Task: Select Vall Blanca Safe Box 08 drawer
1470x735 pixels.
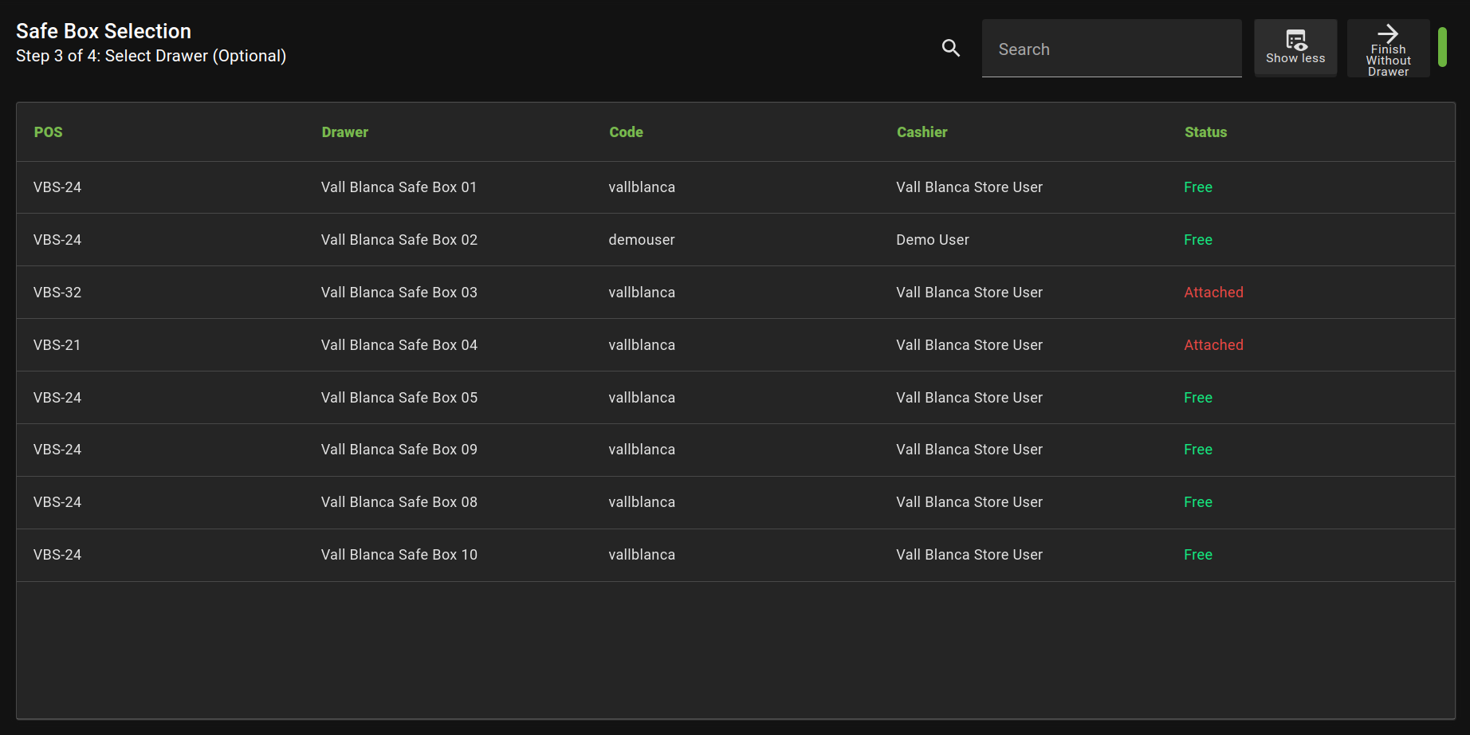Action: pos(399,502)
